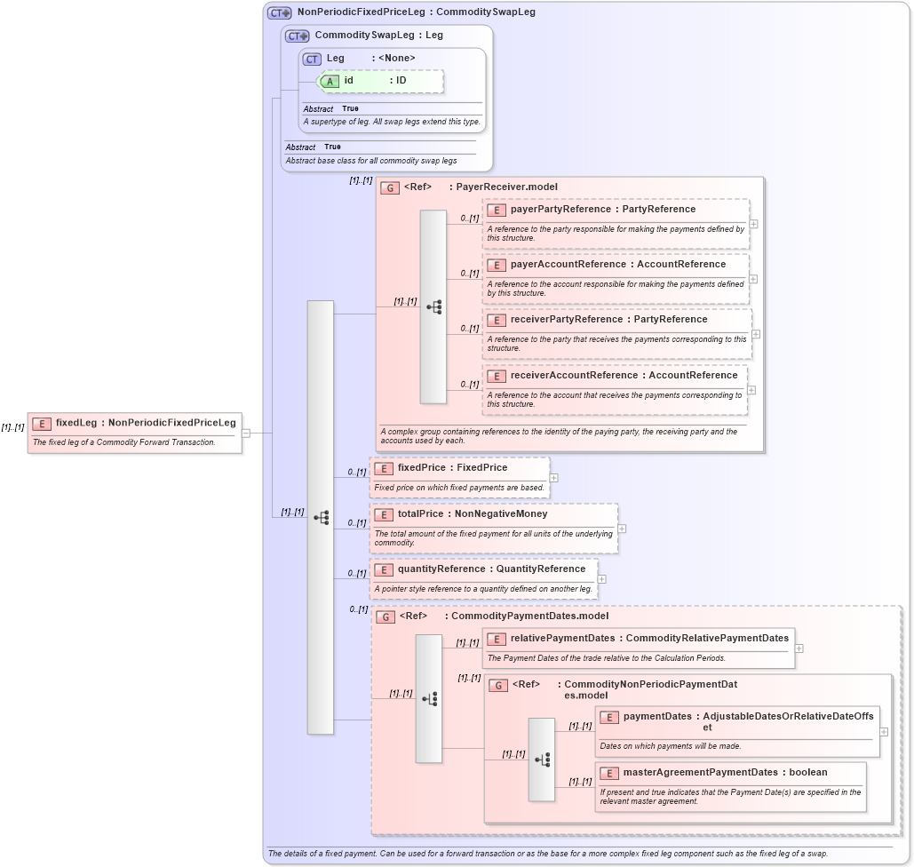Click the G icon of PayerReceiver.model
The height and width of the screenshot is (867, 914).
(390, 187)
